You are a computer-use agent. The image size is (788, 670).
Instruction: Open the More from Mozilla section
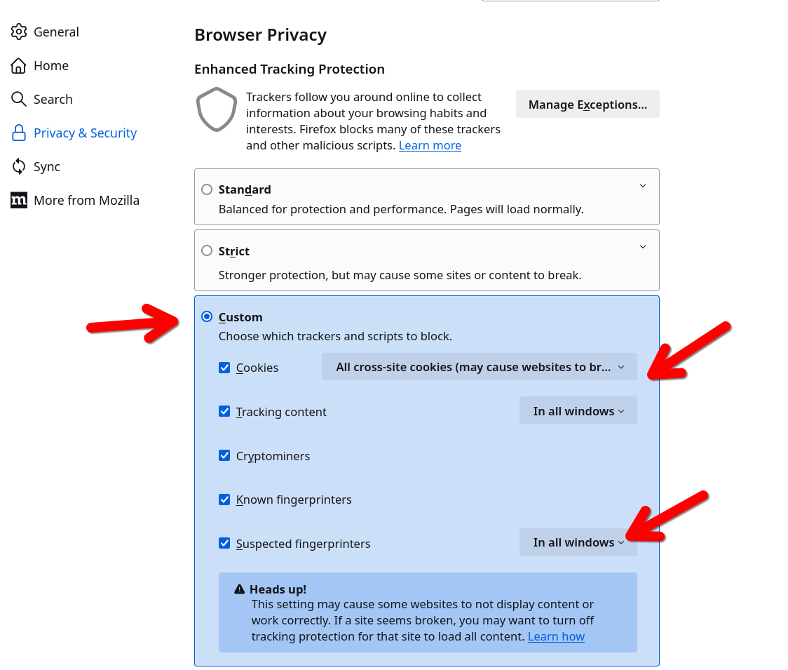coord(86,200)
